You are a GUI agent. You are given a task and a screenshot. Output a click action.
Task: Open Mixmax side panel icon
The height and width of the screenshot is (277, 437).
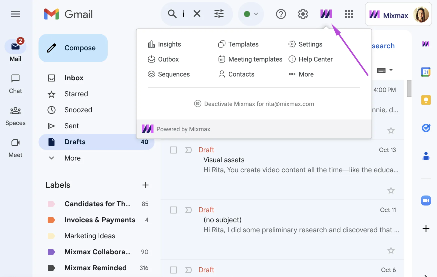(x=426, y=44)
